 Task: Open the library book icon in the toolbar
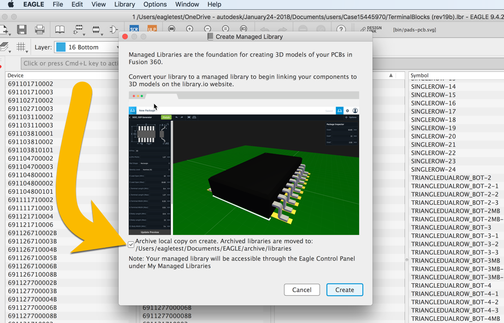(59, 29)
